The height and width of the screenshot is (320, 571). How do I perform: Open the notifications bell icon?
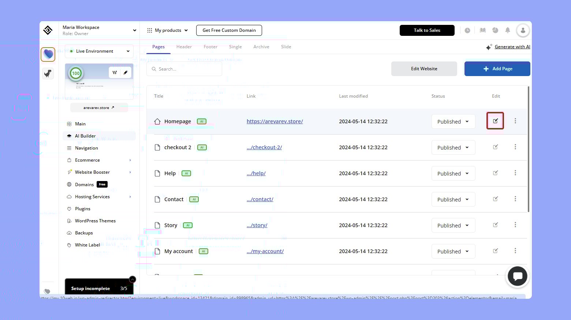pyautogui.click(x=507, y=30)
